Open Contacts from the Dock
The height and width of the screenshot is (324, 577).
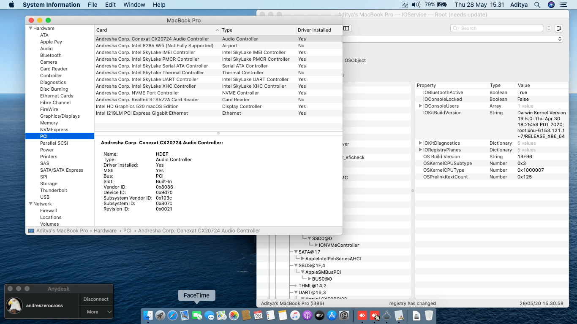pyautogui.click(x=246, y=315)
